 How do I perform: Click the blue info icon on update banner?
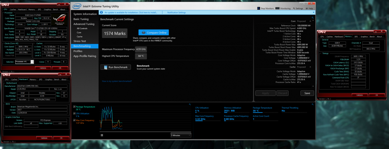tap(102, 12)
